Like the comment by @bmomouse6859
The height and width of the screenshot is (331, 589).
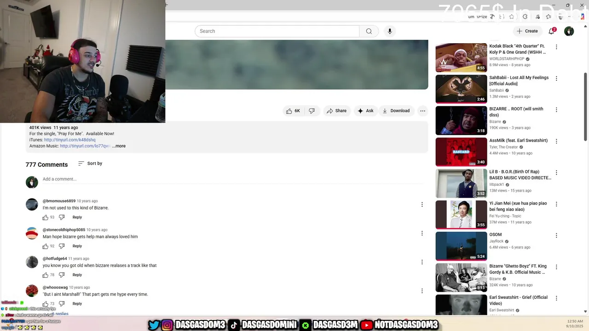(46, 217)
